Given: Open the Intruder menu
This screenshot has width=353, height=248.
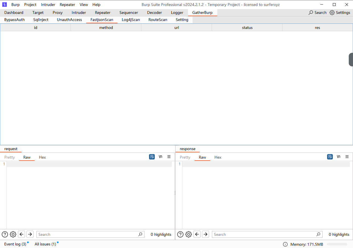Looking at the screenshot, I should tap(48, 5).
